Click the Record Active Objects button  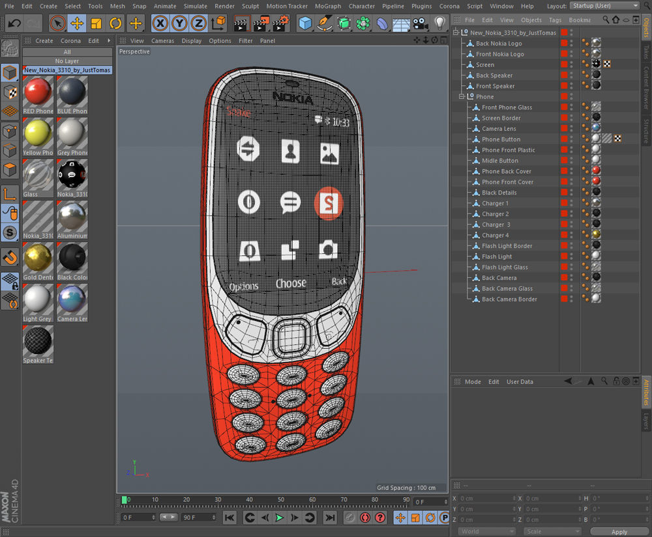tap(351, 517)
